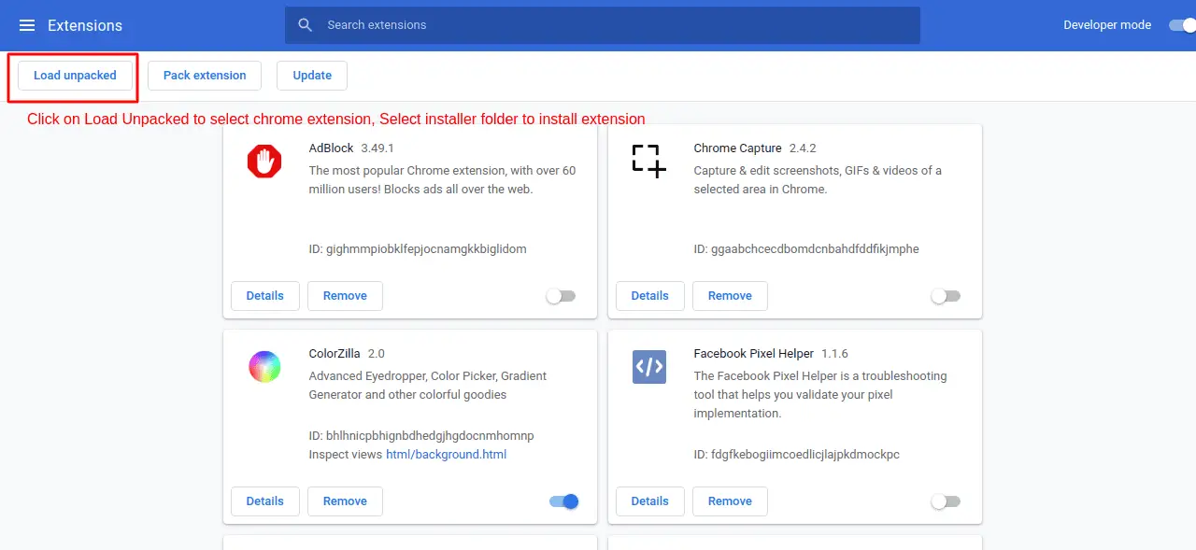
Task: Open the hamburger main menu
Action: pos(27,25)
